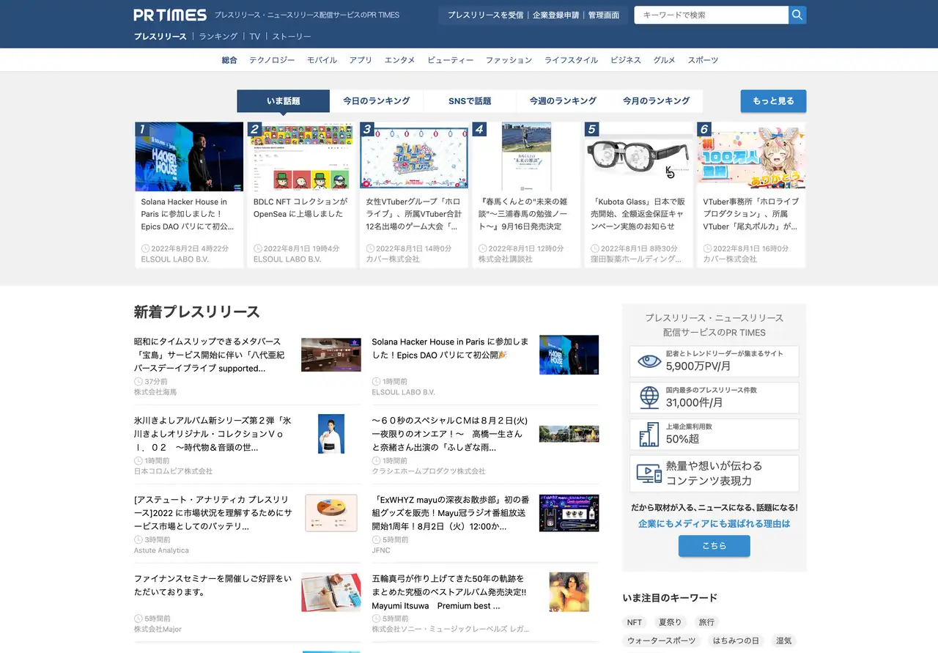Click the building icon beside 50%超
The width and height of the screenshot is (938, 653).
(649, 435)
